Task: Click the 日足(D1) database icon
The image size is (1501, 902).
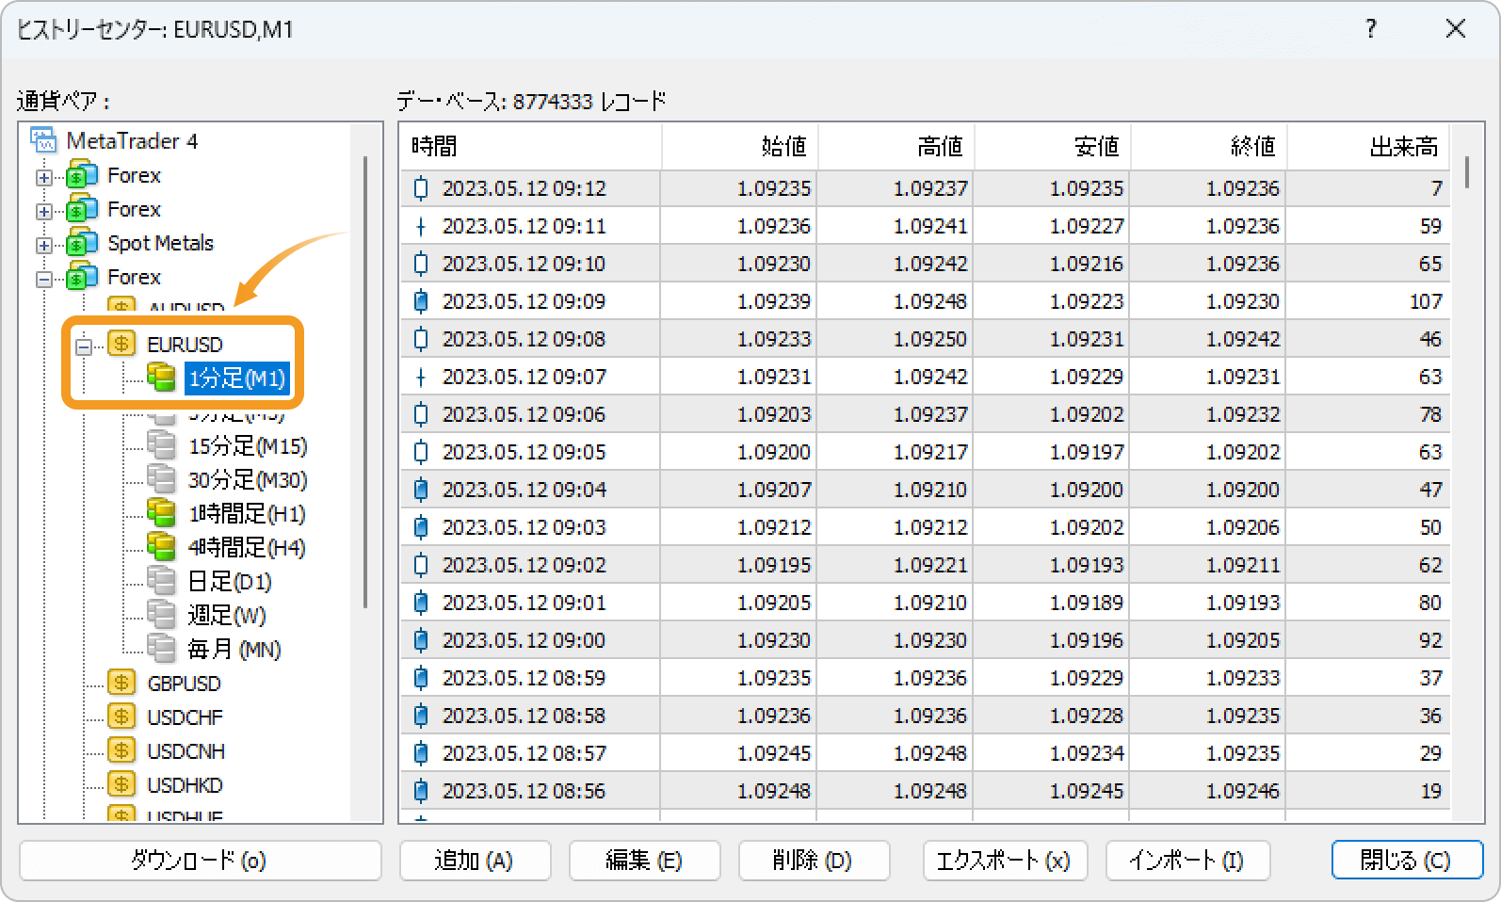Action: [x=161, y=581]
